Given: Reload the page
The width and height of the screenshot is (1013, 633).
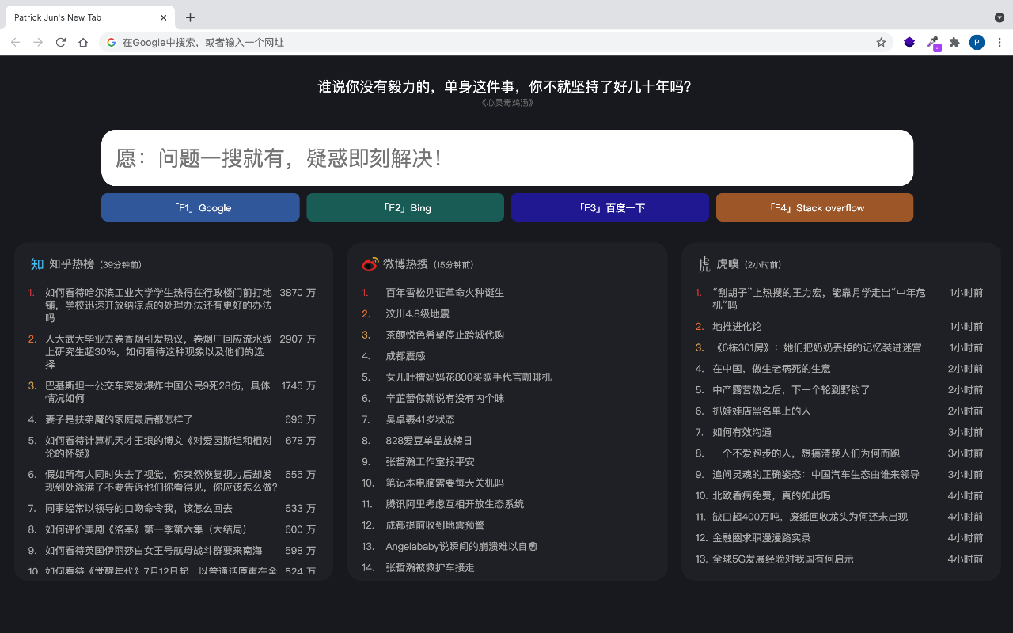Looking at the screenshot, I should 60,42.
